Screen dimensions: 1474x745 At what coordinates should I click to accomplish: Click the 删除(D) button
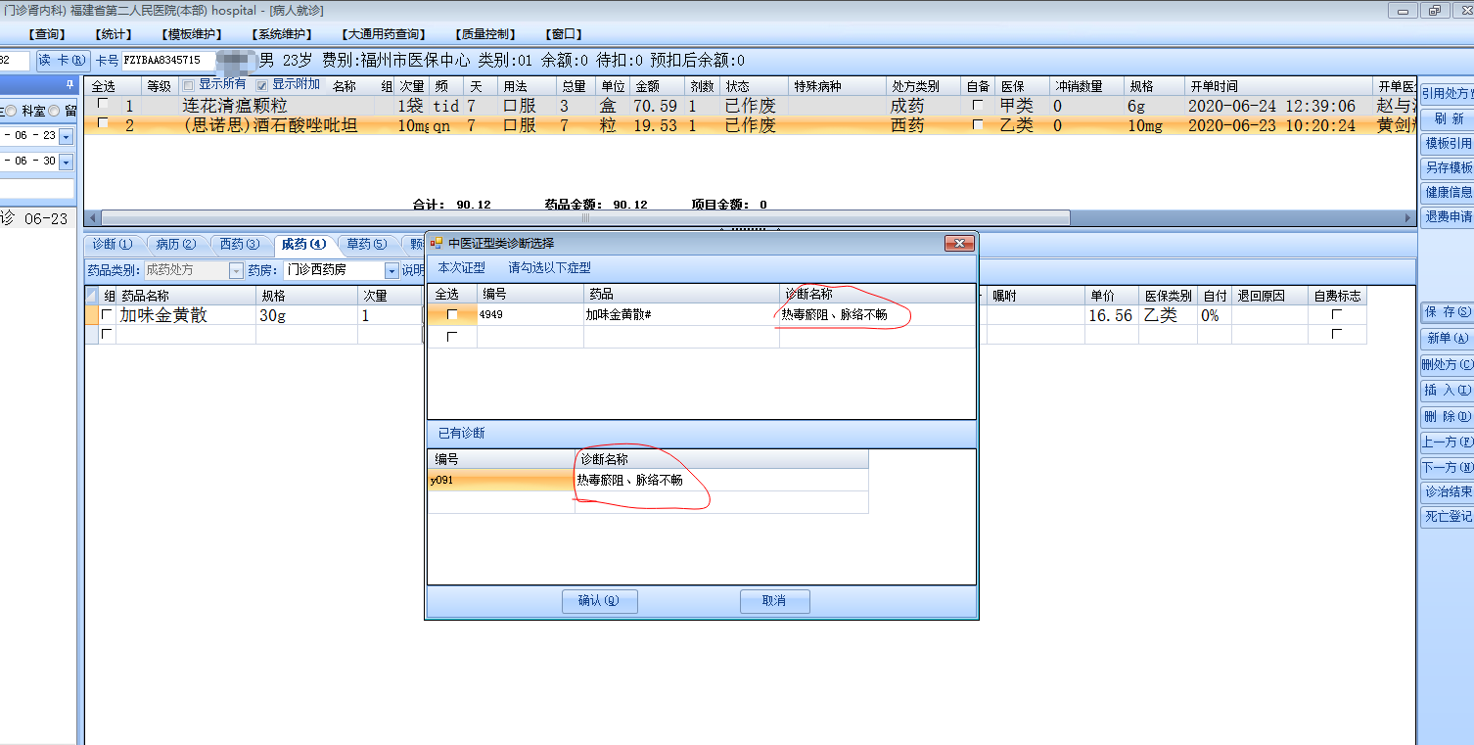tap(1449, 417)
